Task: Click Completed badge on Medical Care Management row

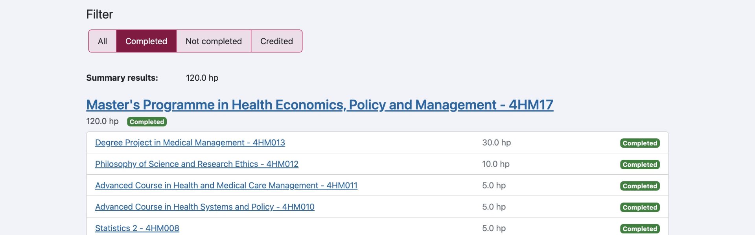Action: pos(640,186)
